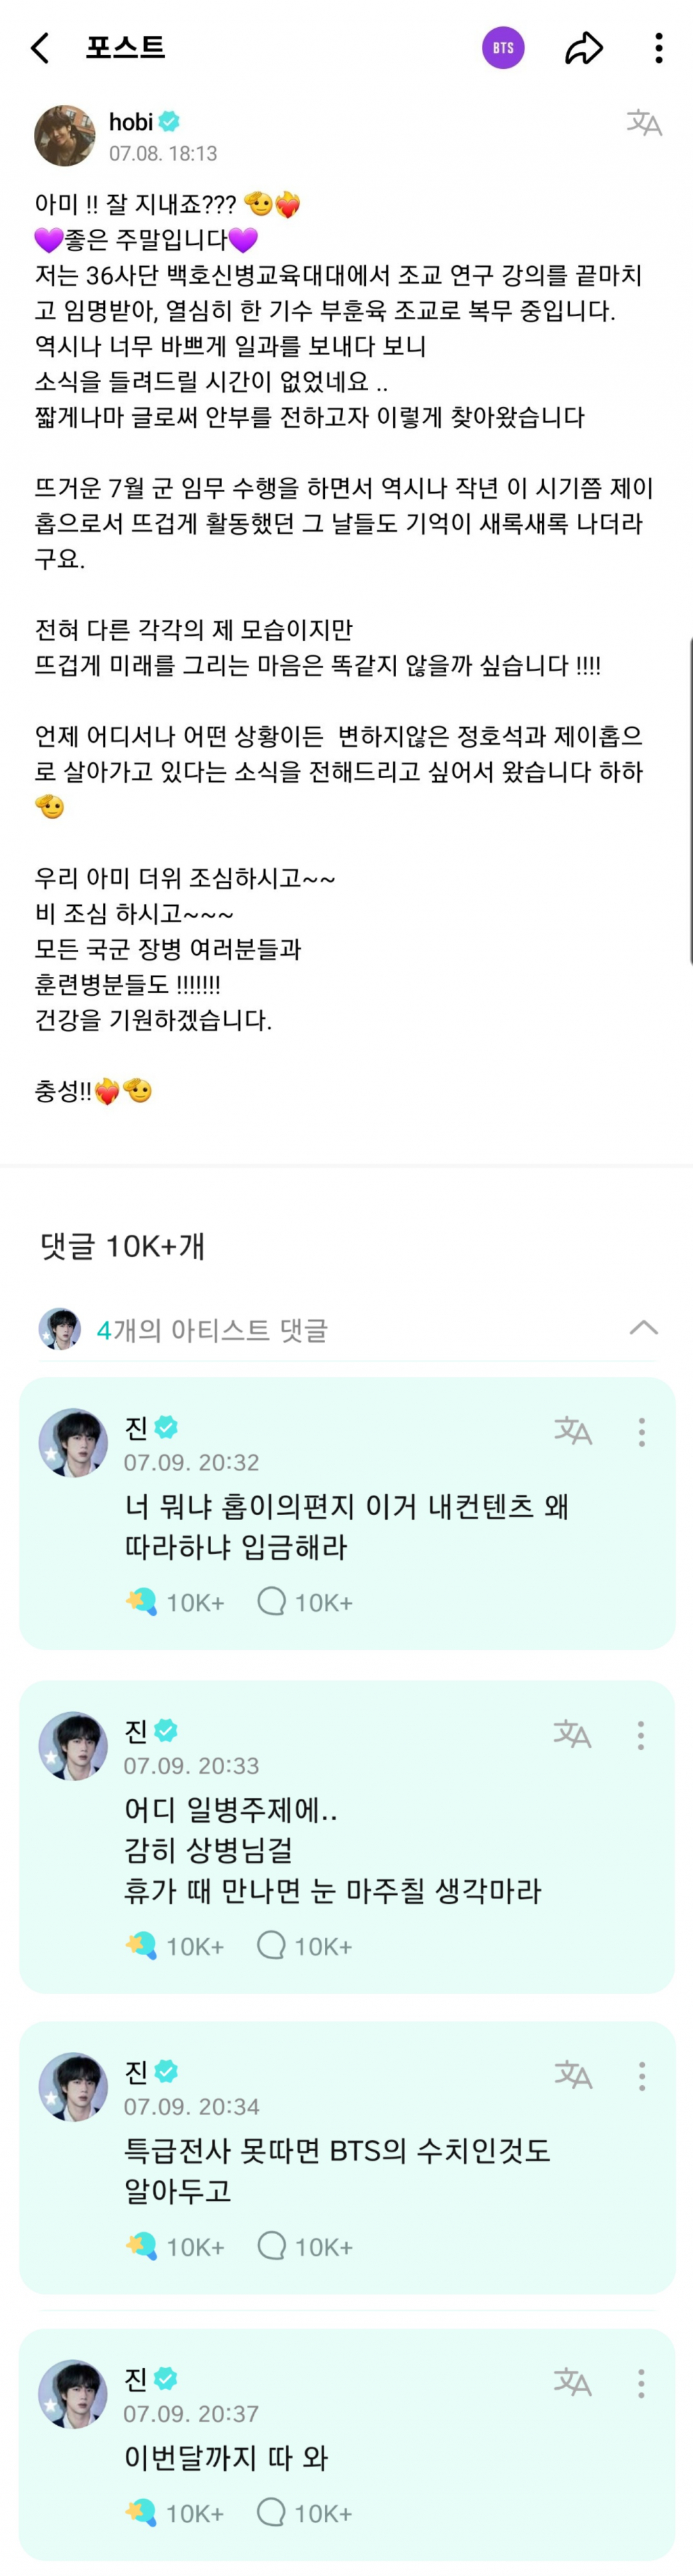The image size is (693, 2576).
Task: View replies on the 20:32 comment
Action: tap(271, 1602)
